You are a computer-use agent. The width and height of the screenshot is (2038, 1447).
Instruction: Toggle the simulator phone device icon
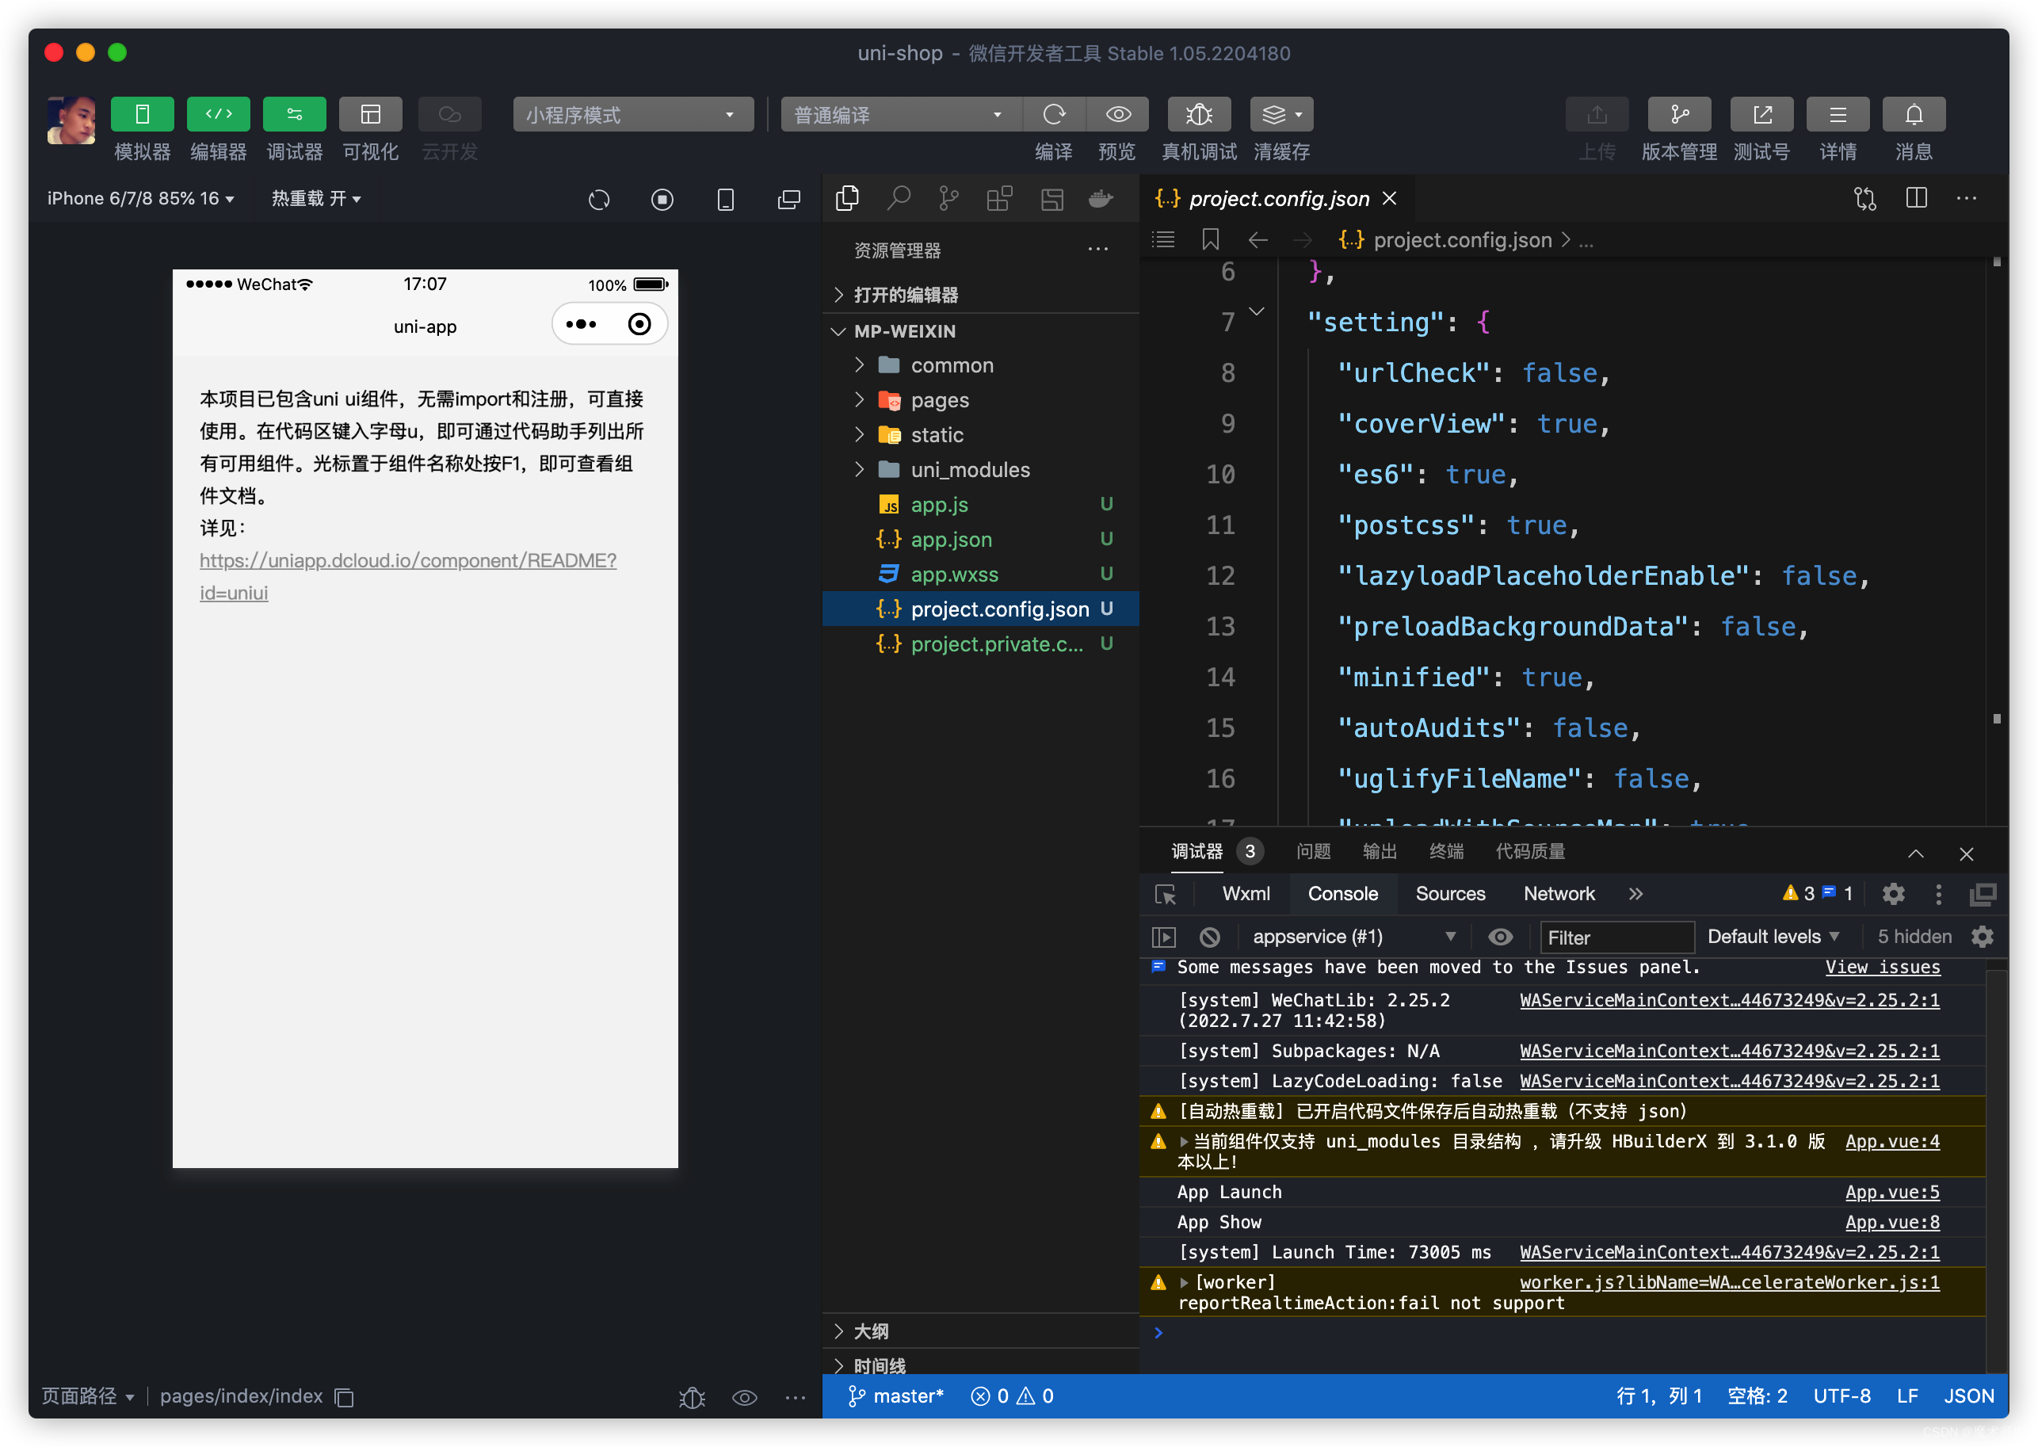click(x=725, y=200)
